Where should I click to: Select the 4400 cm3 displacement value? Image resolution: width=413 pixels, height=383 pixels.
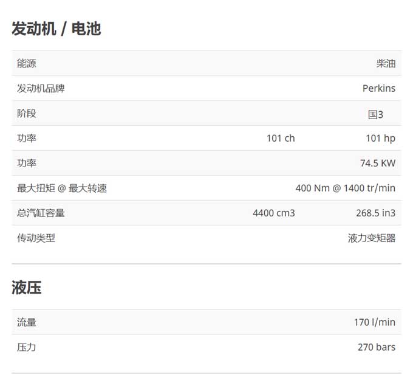(273, 213)
